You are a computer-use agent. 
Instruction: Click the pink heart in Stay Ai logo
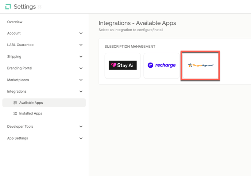114,65
